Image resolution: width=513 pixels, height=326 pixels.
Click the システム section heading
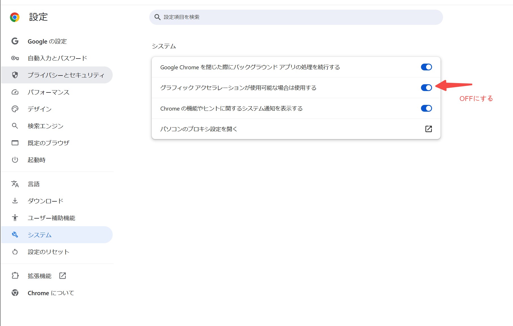pos(164,46)
